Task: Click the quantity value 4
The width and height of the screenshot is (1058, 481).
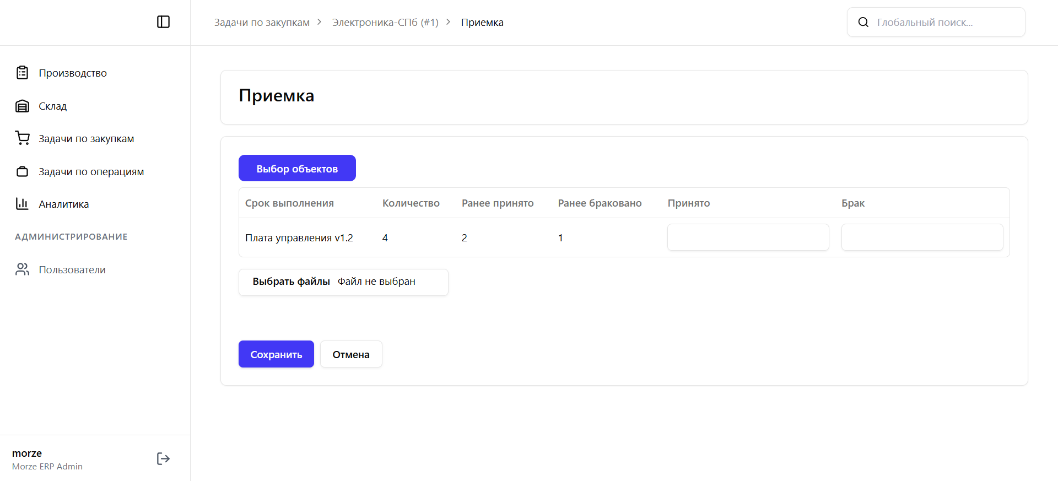Action: pyautogui.click(x=385, y=237)
